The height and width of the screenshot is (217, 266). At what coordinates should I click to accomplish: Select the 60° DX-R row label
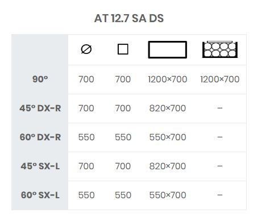tap(40, 137)
